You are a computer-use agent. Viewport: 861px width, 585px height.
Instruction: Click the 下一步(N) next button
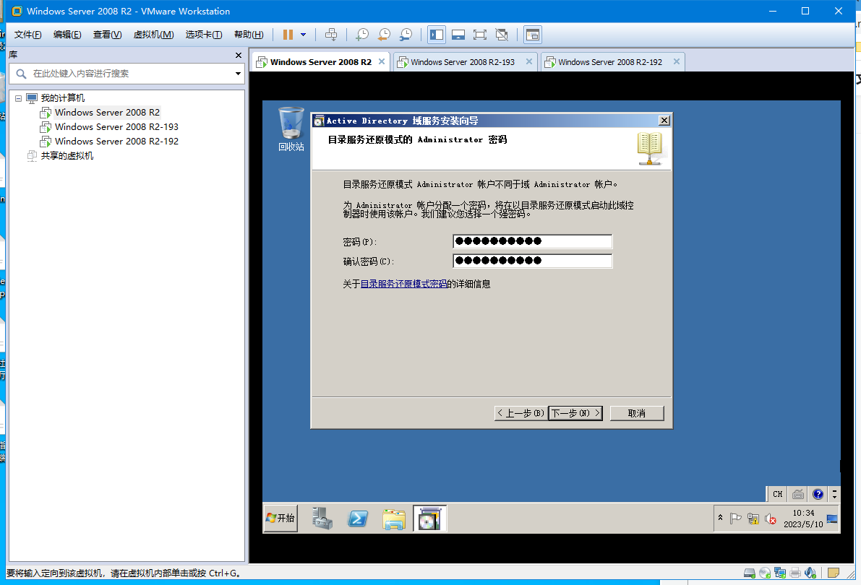point(575,413)
